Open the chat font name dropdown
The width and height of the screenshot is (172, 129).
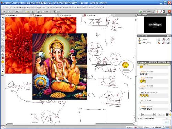click(149, 114)
